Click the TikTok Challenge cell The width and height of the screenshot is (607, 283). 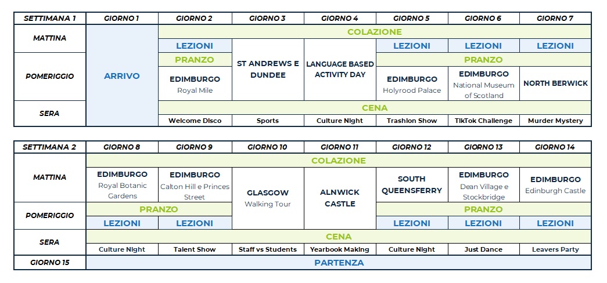pos(483,121)
